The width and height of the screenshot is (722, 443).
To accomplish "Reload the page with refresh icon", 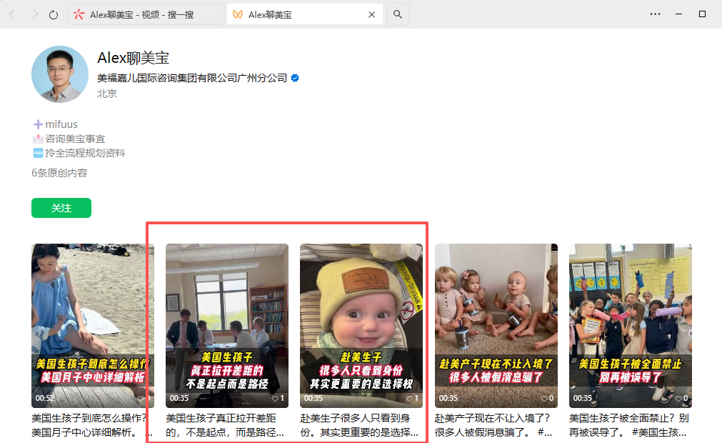I will [54, 15].
